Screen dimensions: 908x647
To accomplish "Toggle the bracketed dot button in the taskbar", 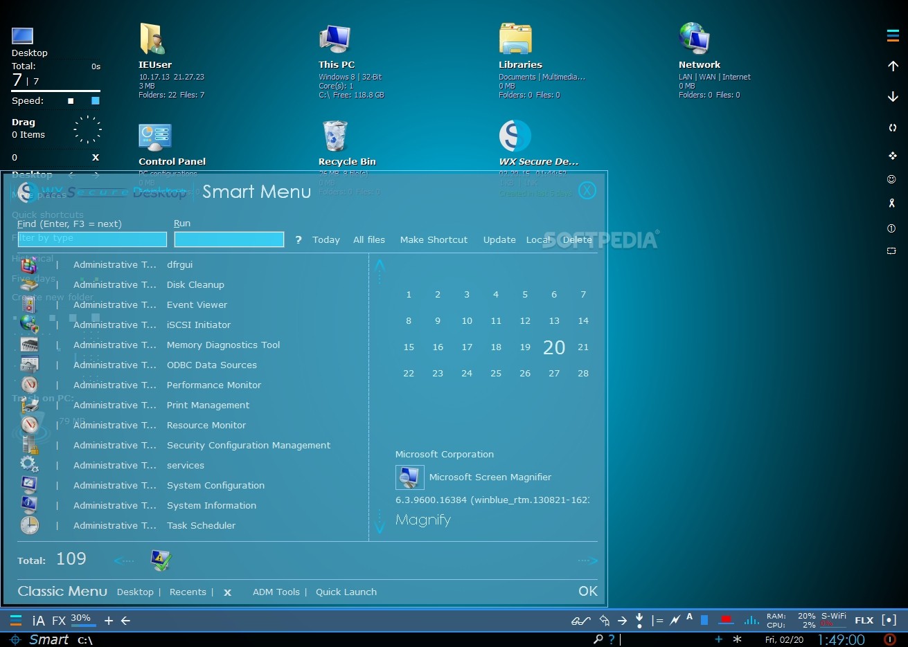I will pyautogui.click(x=889, y=620).
